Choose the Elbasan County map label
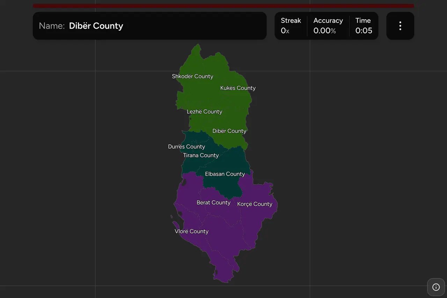The width and height of the screenshot is (447, 298). [225, 174]
